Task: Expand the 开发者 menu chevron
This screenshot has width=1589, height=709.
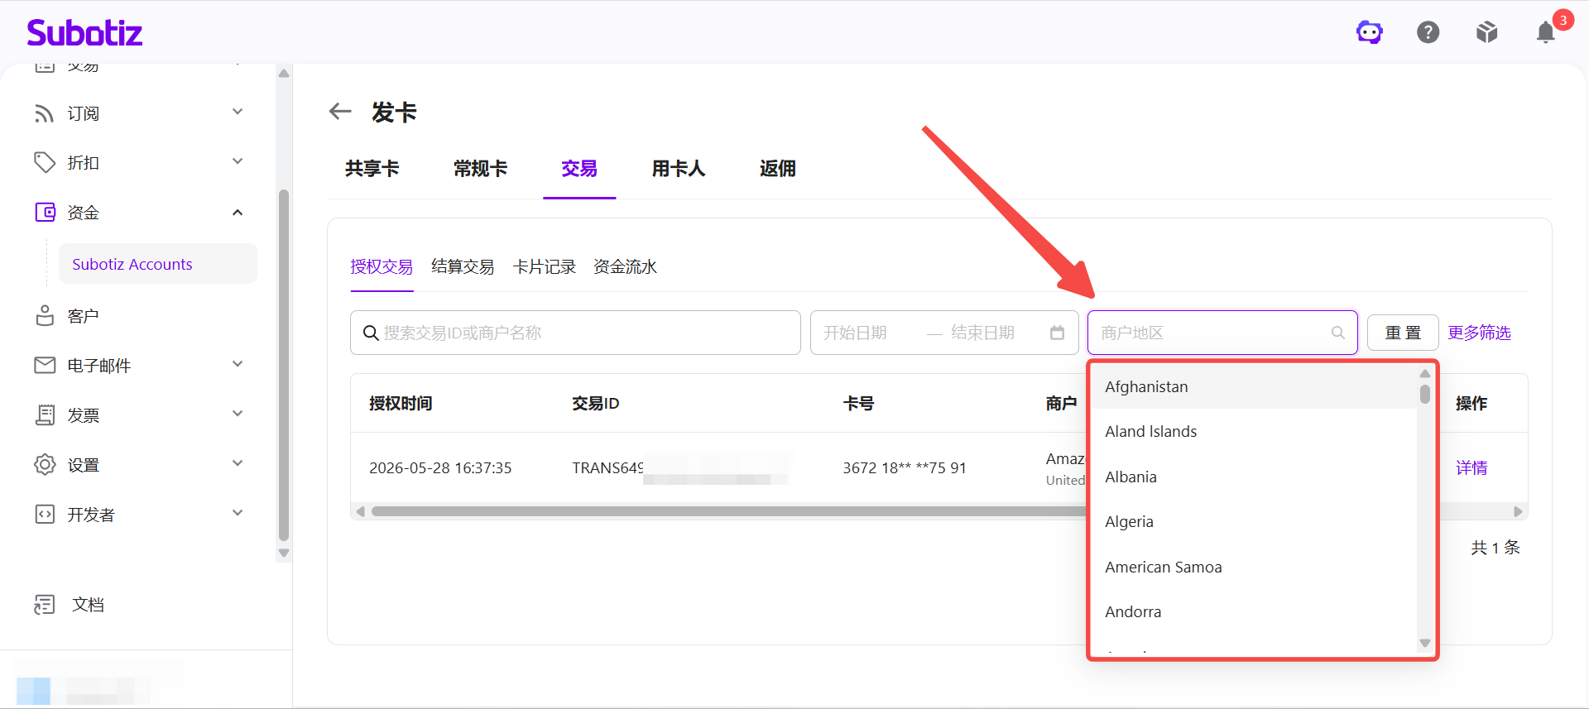Action: 238,513
